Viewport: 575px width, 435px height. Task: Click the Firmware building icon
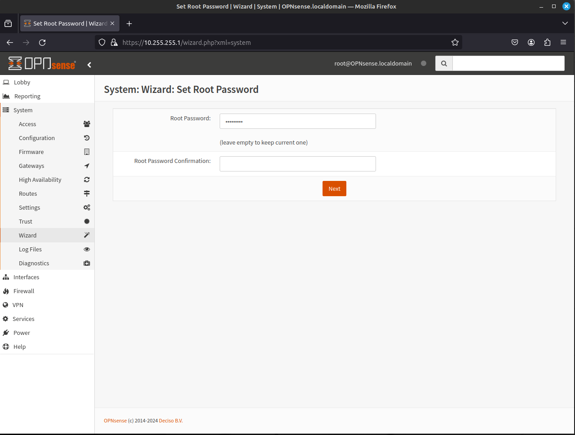(87, 152)
